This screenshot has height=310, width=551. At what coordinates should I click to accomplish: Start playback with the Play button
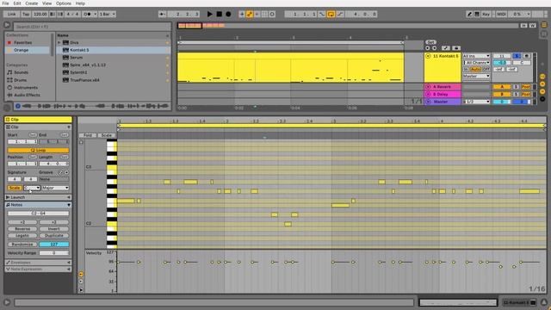(x=210, y=14)
